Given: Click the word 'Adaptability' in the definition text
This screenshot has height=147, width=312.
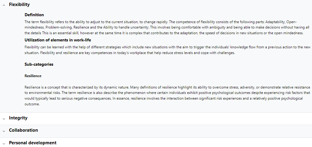Looking at the screenshot, I should click(275, 22).
